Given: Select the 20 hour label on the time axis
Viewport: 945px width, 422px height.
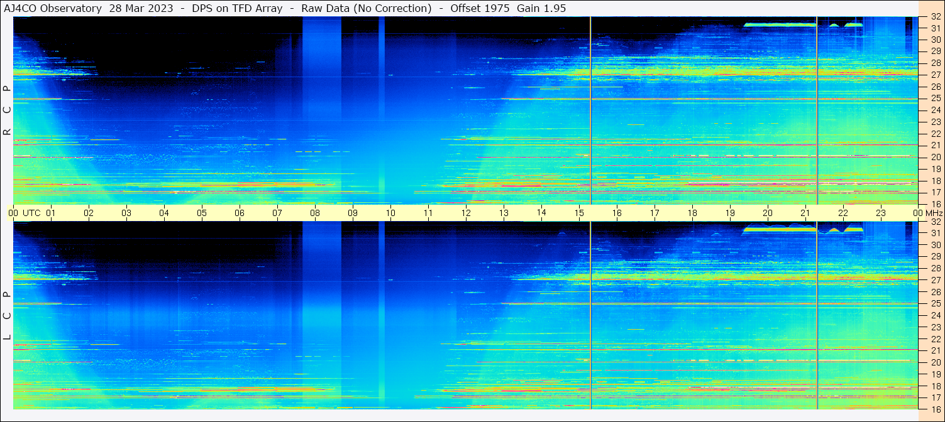Looking at the screenshot, I should [768, 213].
